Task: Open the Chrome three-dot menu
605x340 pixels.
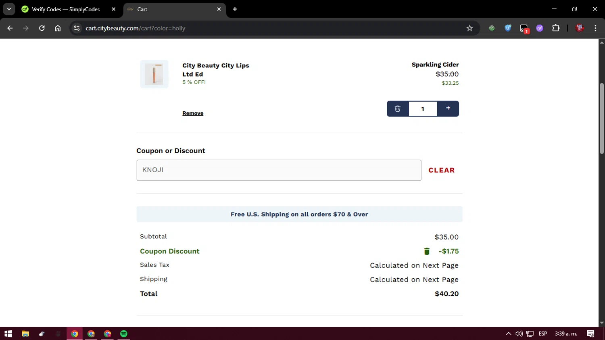Action: click(595, 28)
